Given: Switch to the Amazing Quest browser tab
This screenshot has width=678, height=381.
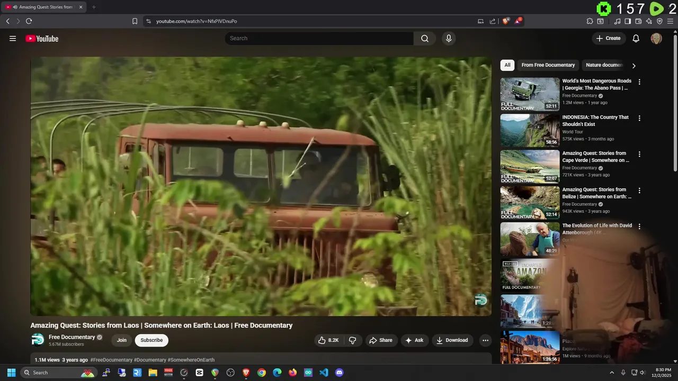Looking at the screenshot, I should (43, 7).
